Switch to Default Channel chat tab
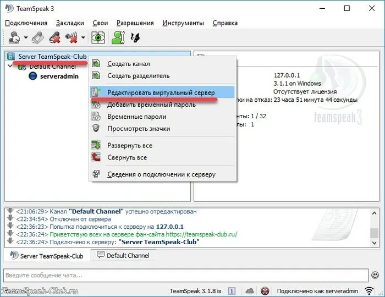The height and width of the screenshot is (297, 385). (x=123, y=255)
